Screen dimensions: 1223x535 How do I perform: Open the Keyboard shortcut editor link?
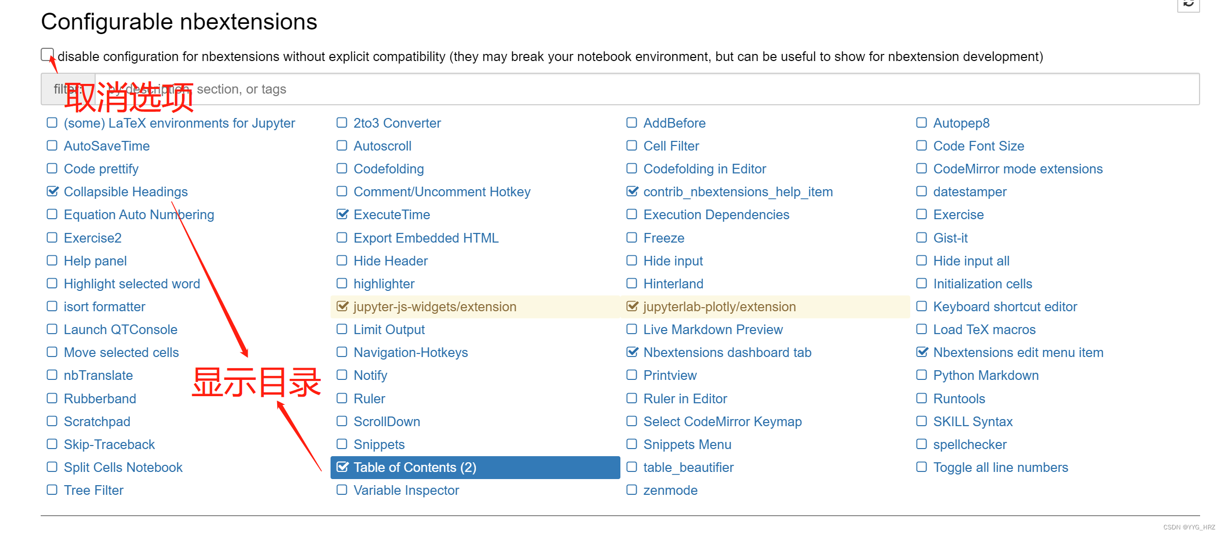point(1005,307)
